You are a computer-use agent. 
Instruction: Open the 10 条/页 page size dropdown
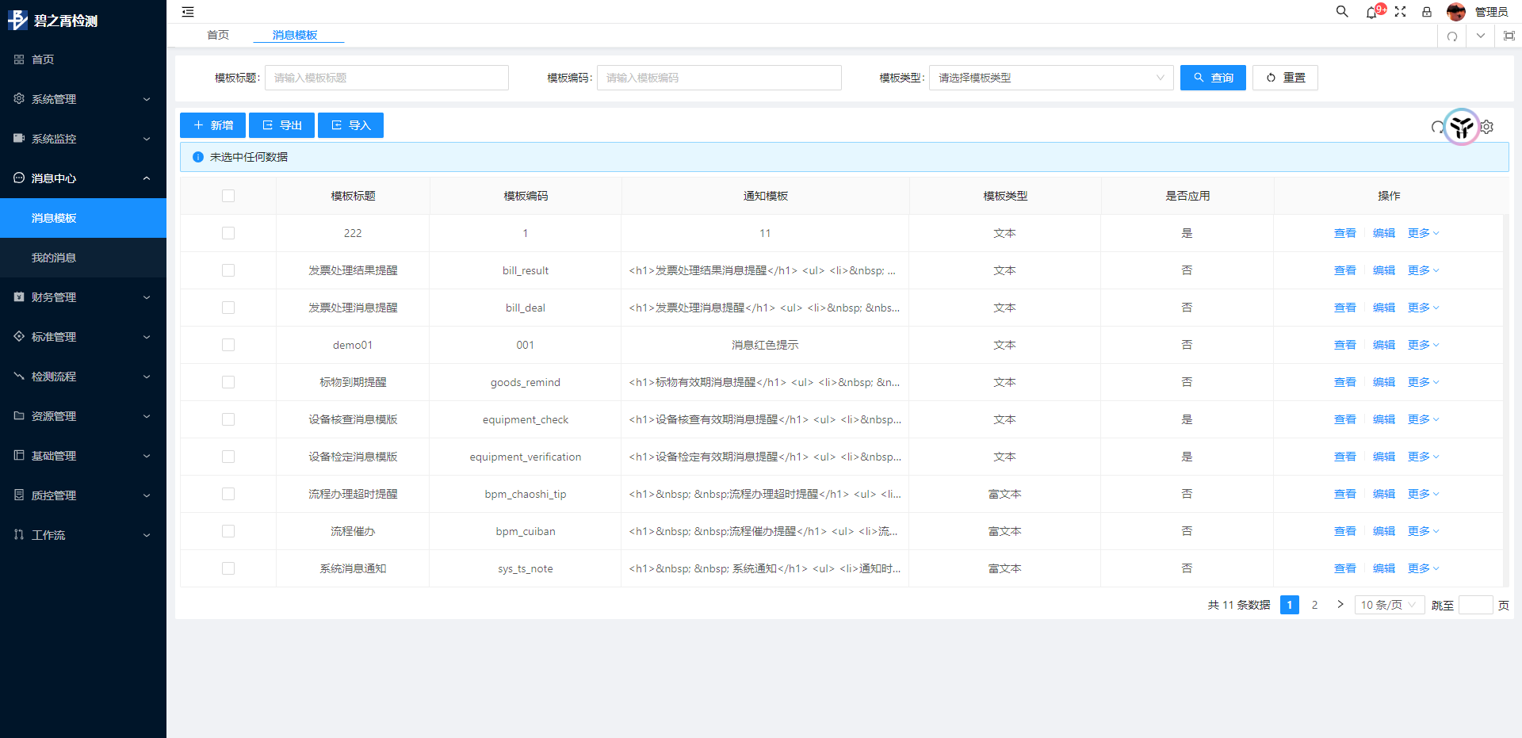point(1390,605)
